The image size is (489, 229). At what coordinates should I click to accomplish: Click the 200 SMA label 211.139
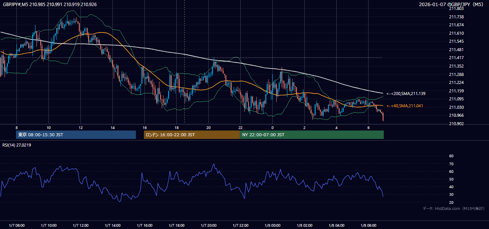pos(406,94)
